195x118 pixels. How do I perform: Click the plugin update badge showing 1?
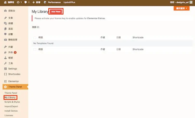(x=15, y=52)
